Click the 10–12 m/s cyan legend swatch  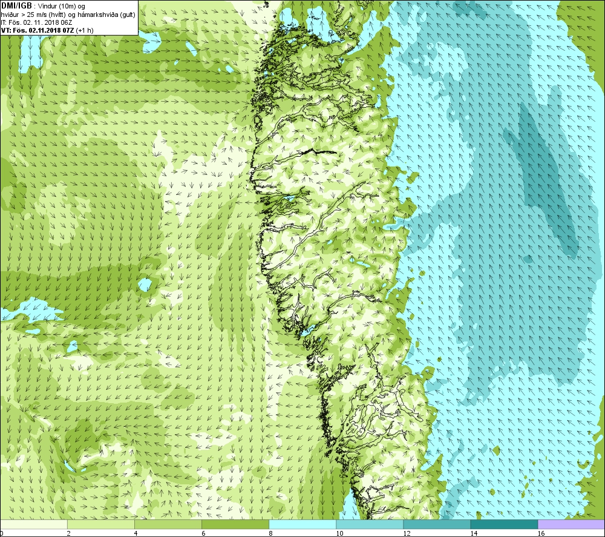(x=370, y=524)
